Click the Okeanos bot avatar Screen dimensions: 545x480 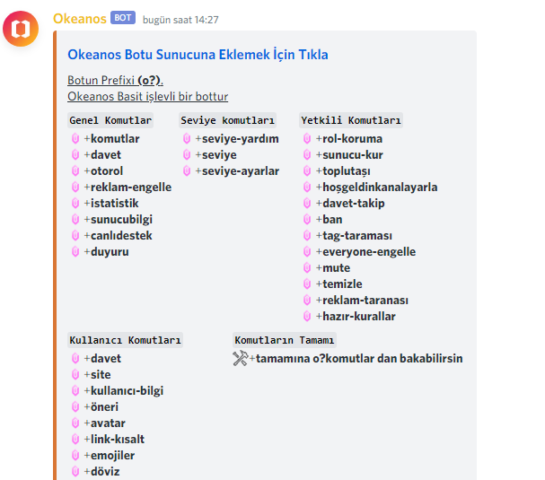(x=21, y=29)
